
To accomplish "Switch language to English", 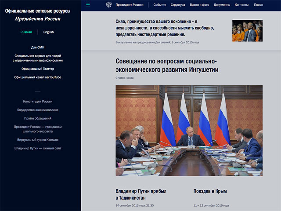I will pos(49,32).
